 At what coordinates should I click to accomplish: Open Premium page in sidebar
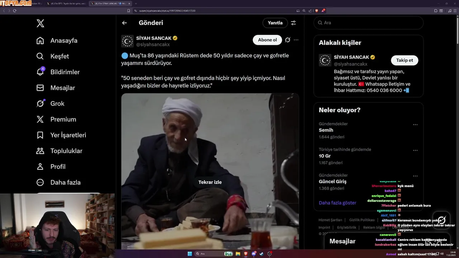[56, 119]
